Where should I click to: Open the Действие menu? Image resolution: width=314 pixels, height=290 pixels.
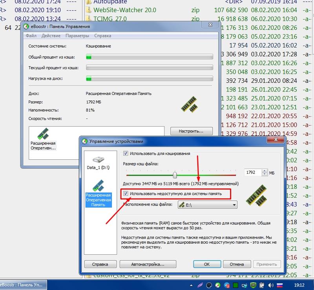point(51,36)
